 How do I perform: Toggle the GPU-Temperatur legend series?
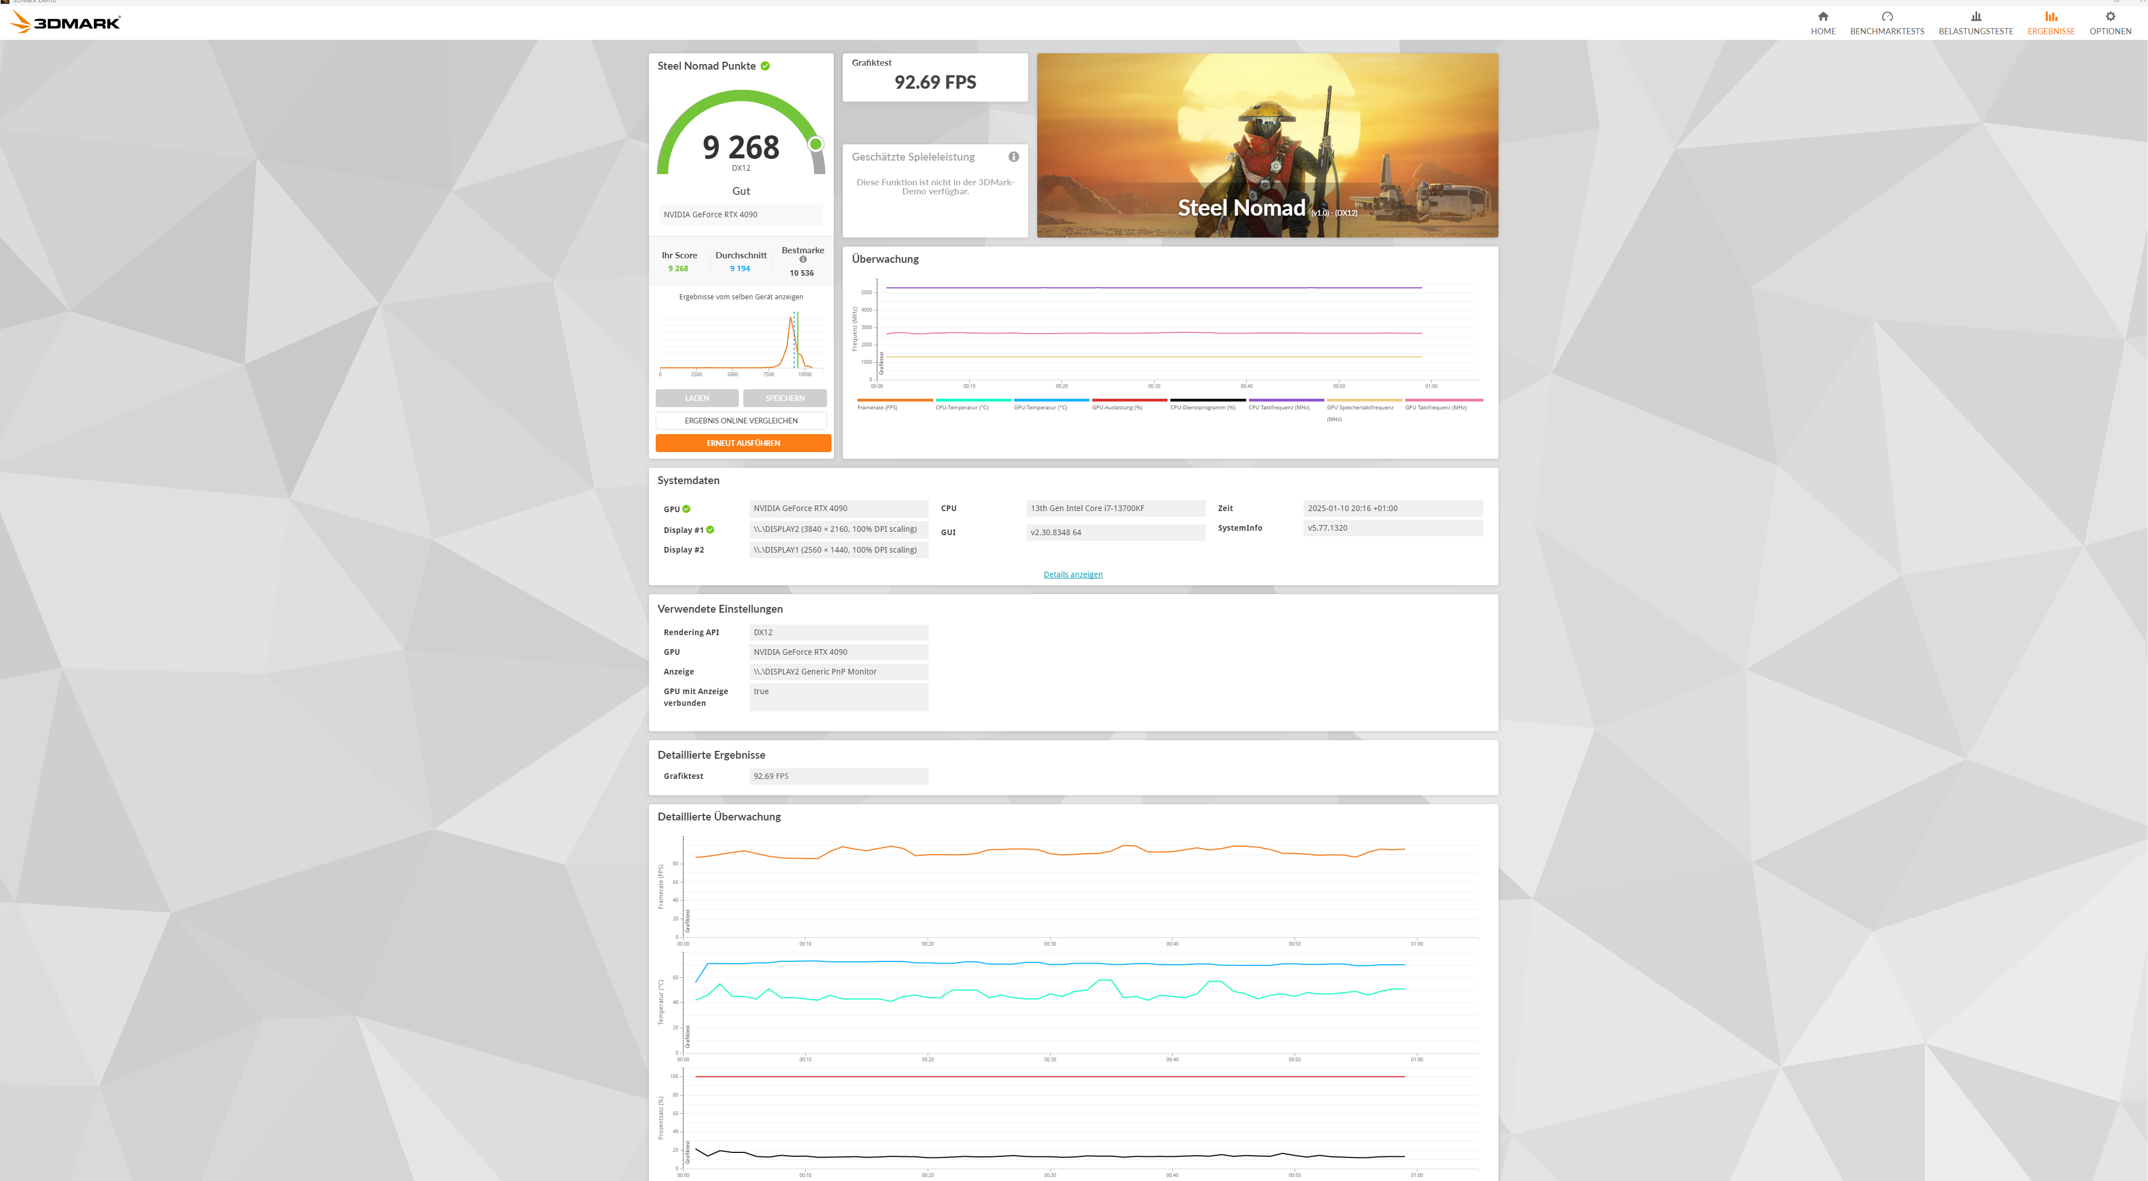[1040, 408]
